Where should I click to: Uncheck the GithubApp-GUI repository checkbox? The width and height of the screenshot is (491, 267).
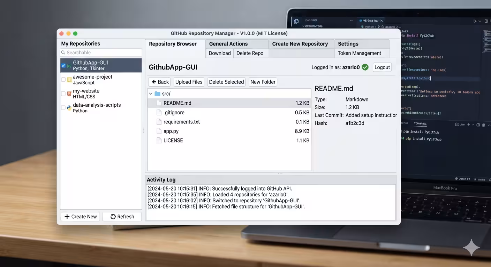[x=63, y=65]
